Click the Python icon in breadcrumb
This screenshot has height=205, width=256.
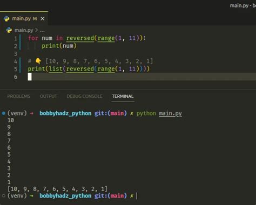point(9,30)
